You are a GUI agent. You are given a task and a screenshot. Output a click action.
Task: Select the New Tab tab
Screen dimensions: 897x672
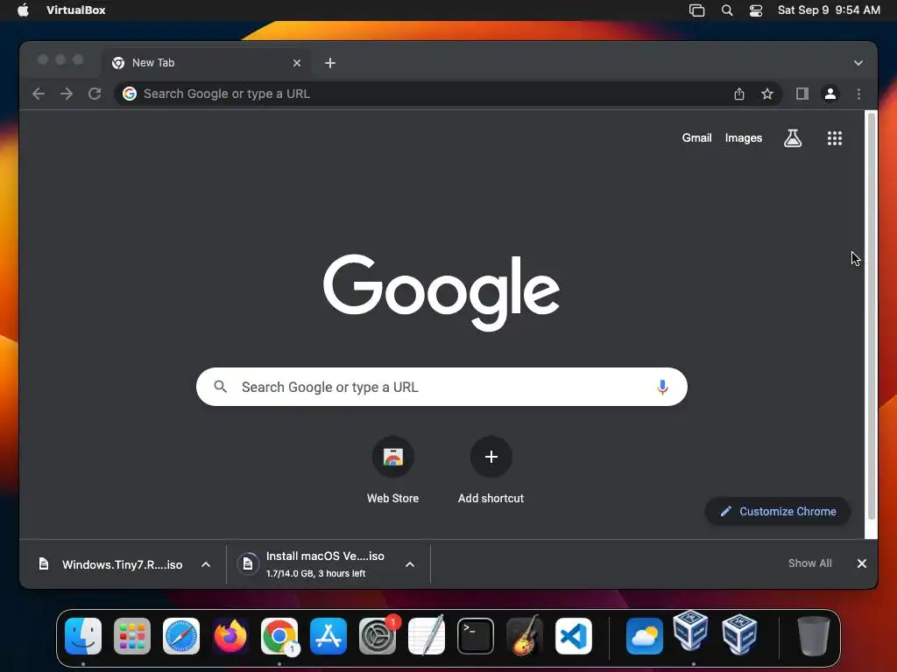pos(207,63)
